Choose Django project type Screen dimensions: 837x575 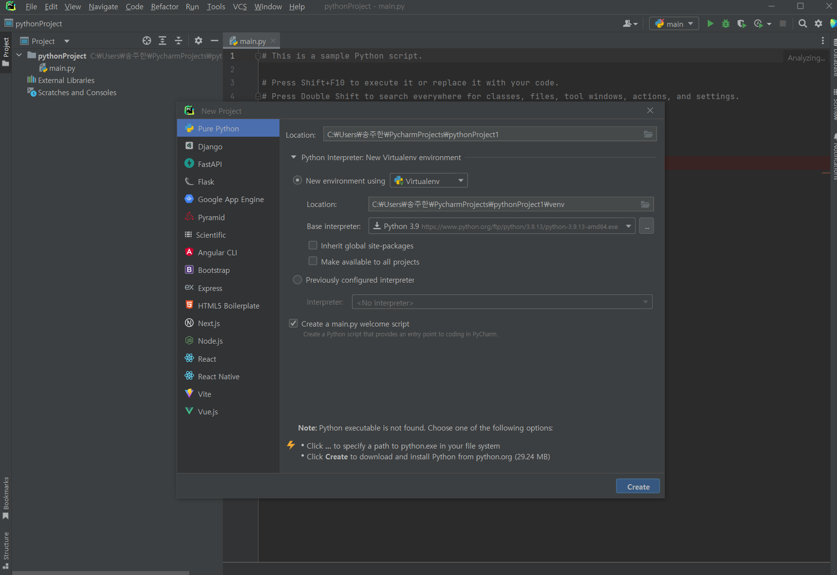click(x=228, y=146)
